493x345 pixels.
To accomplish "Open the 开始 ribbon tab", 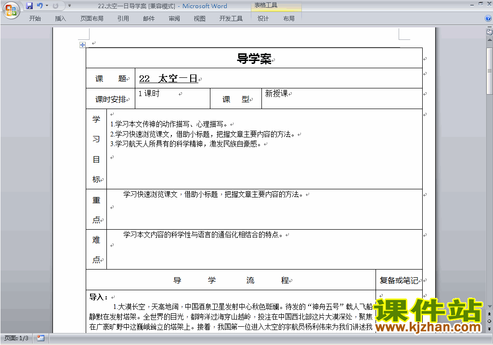I will point(35,19).
